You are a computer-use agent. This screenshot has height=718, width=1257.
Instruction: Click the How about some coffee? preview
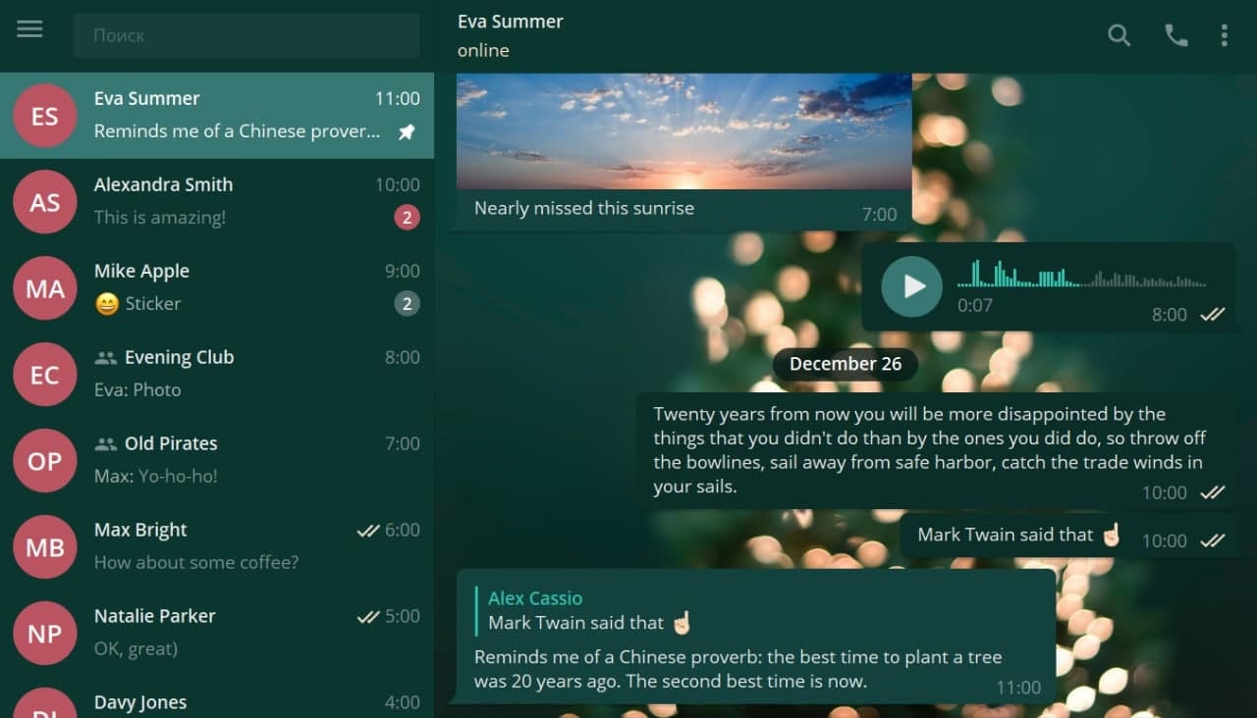pos(196,562)
